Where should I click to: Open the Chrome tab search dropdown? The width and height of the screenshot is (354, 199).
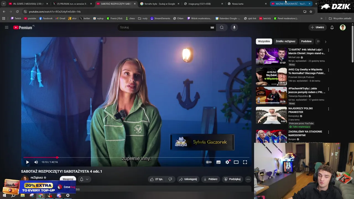pyautogui.click(x=4, y=4)
